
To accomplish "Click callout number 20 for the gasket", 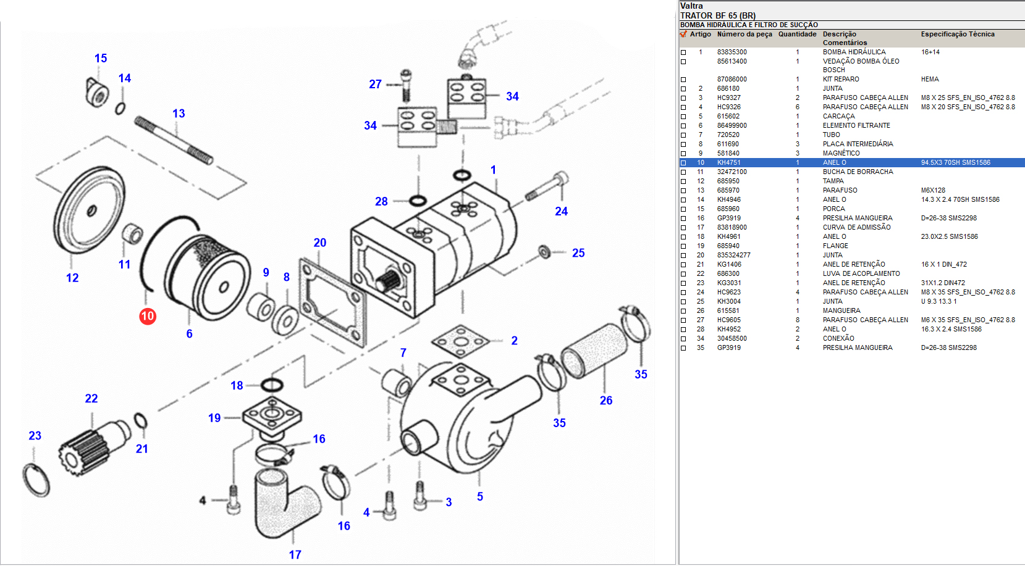I will 319,243.
